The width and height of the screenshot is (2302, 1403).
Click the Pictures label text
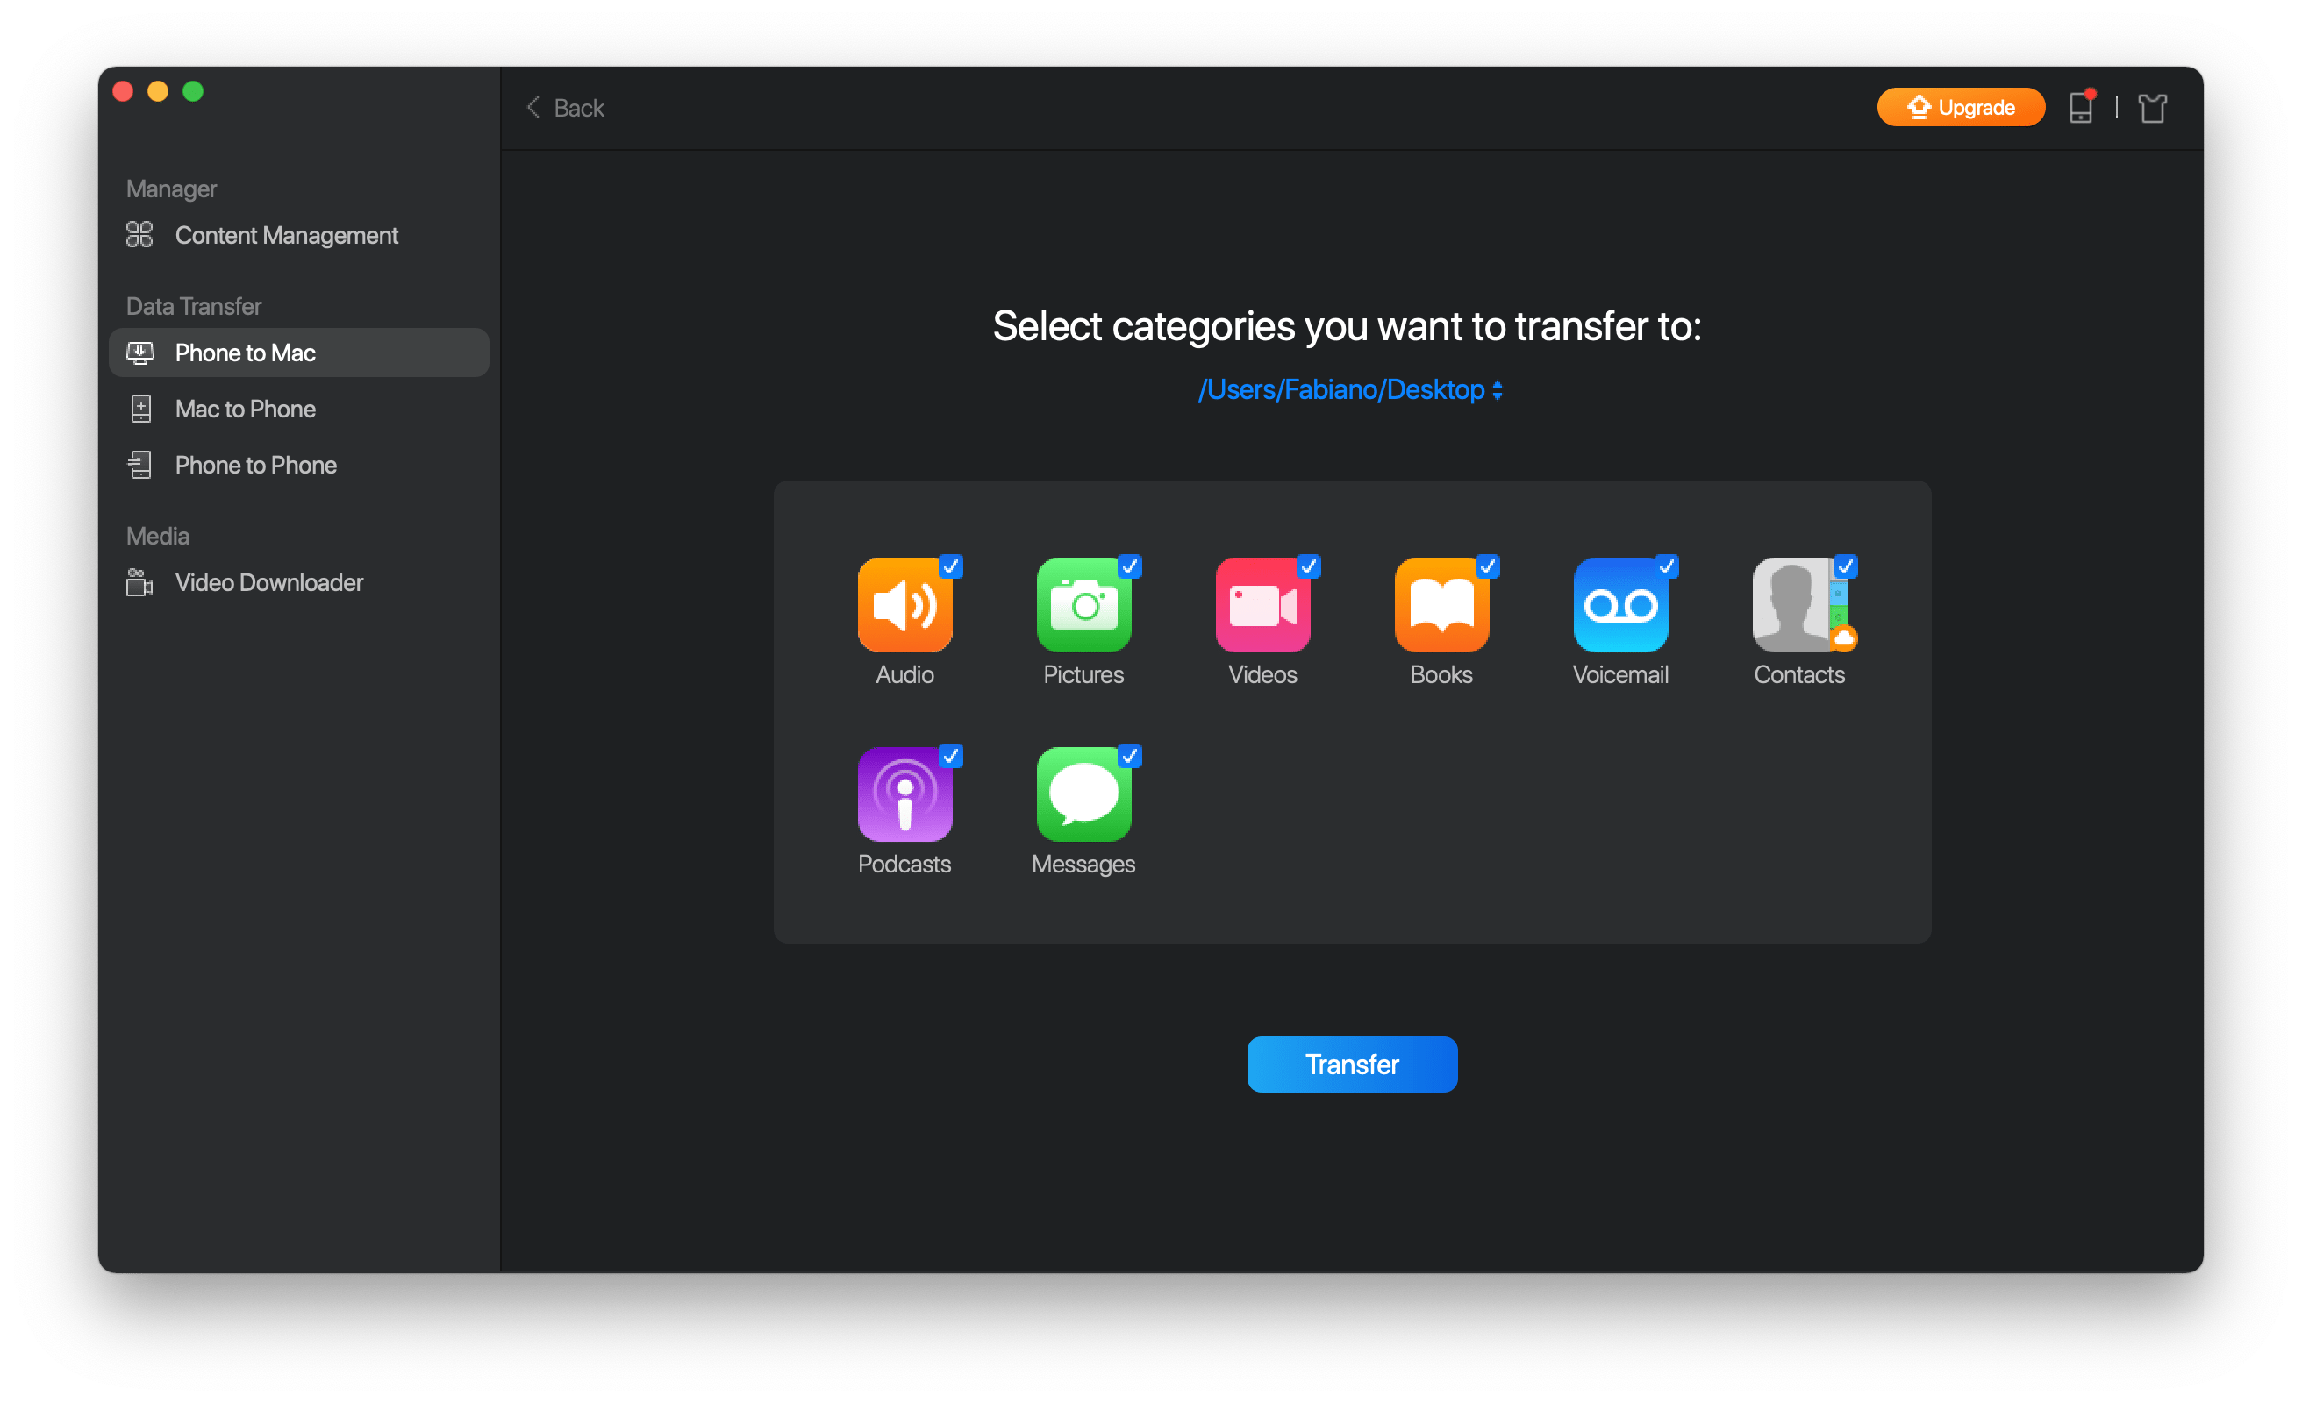1083,674
